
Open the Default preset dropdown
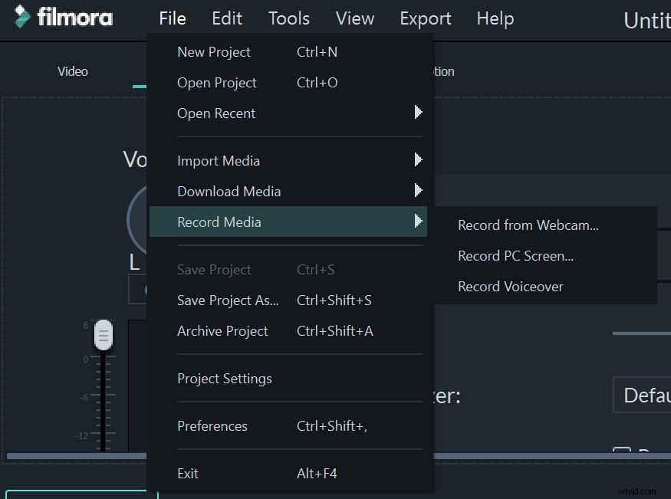648,395
